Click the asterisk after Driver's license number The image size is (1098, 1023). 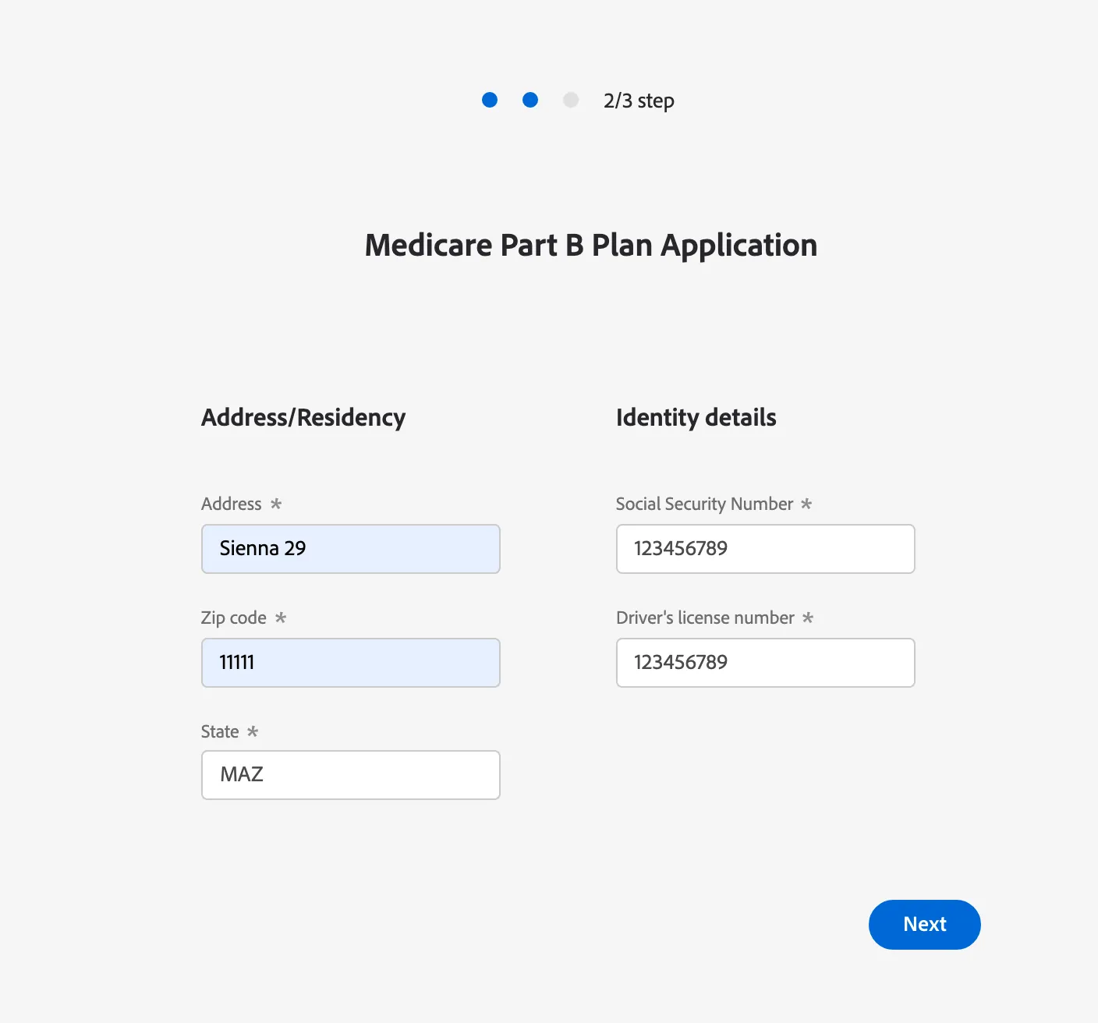(x=808, y=618)
